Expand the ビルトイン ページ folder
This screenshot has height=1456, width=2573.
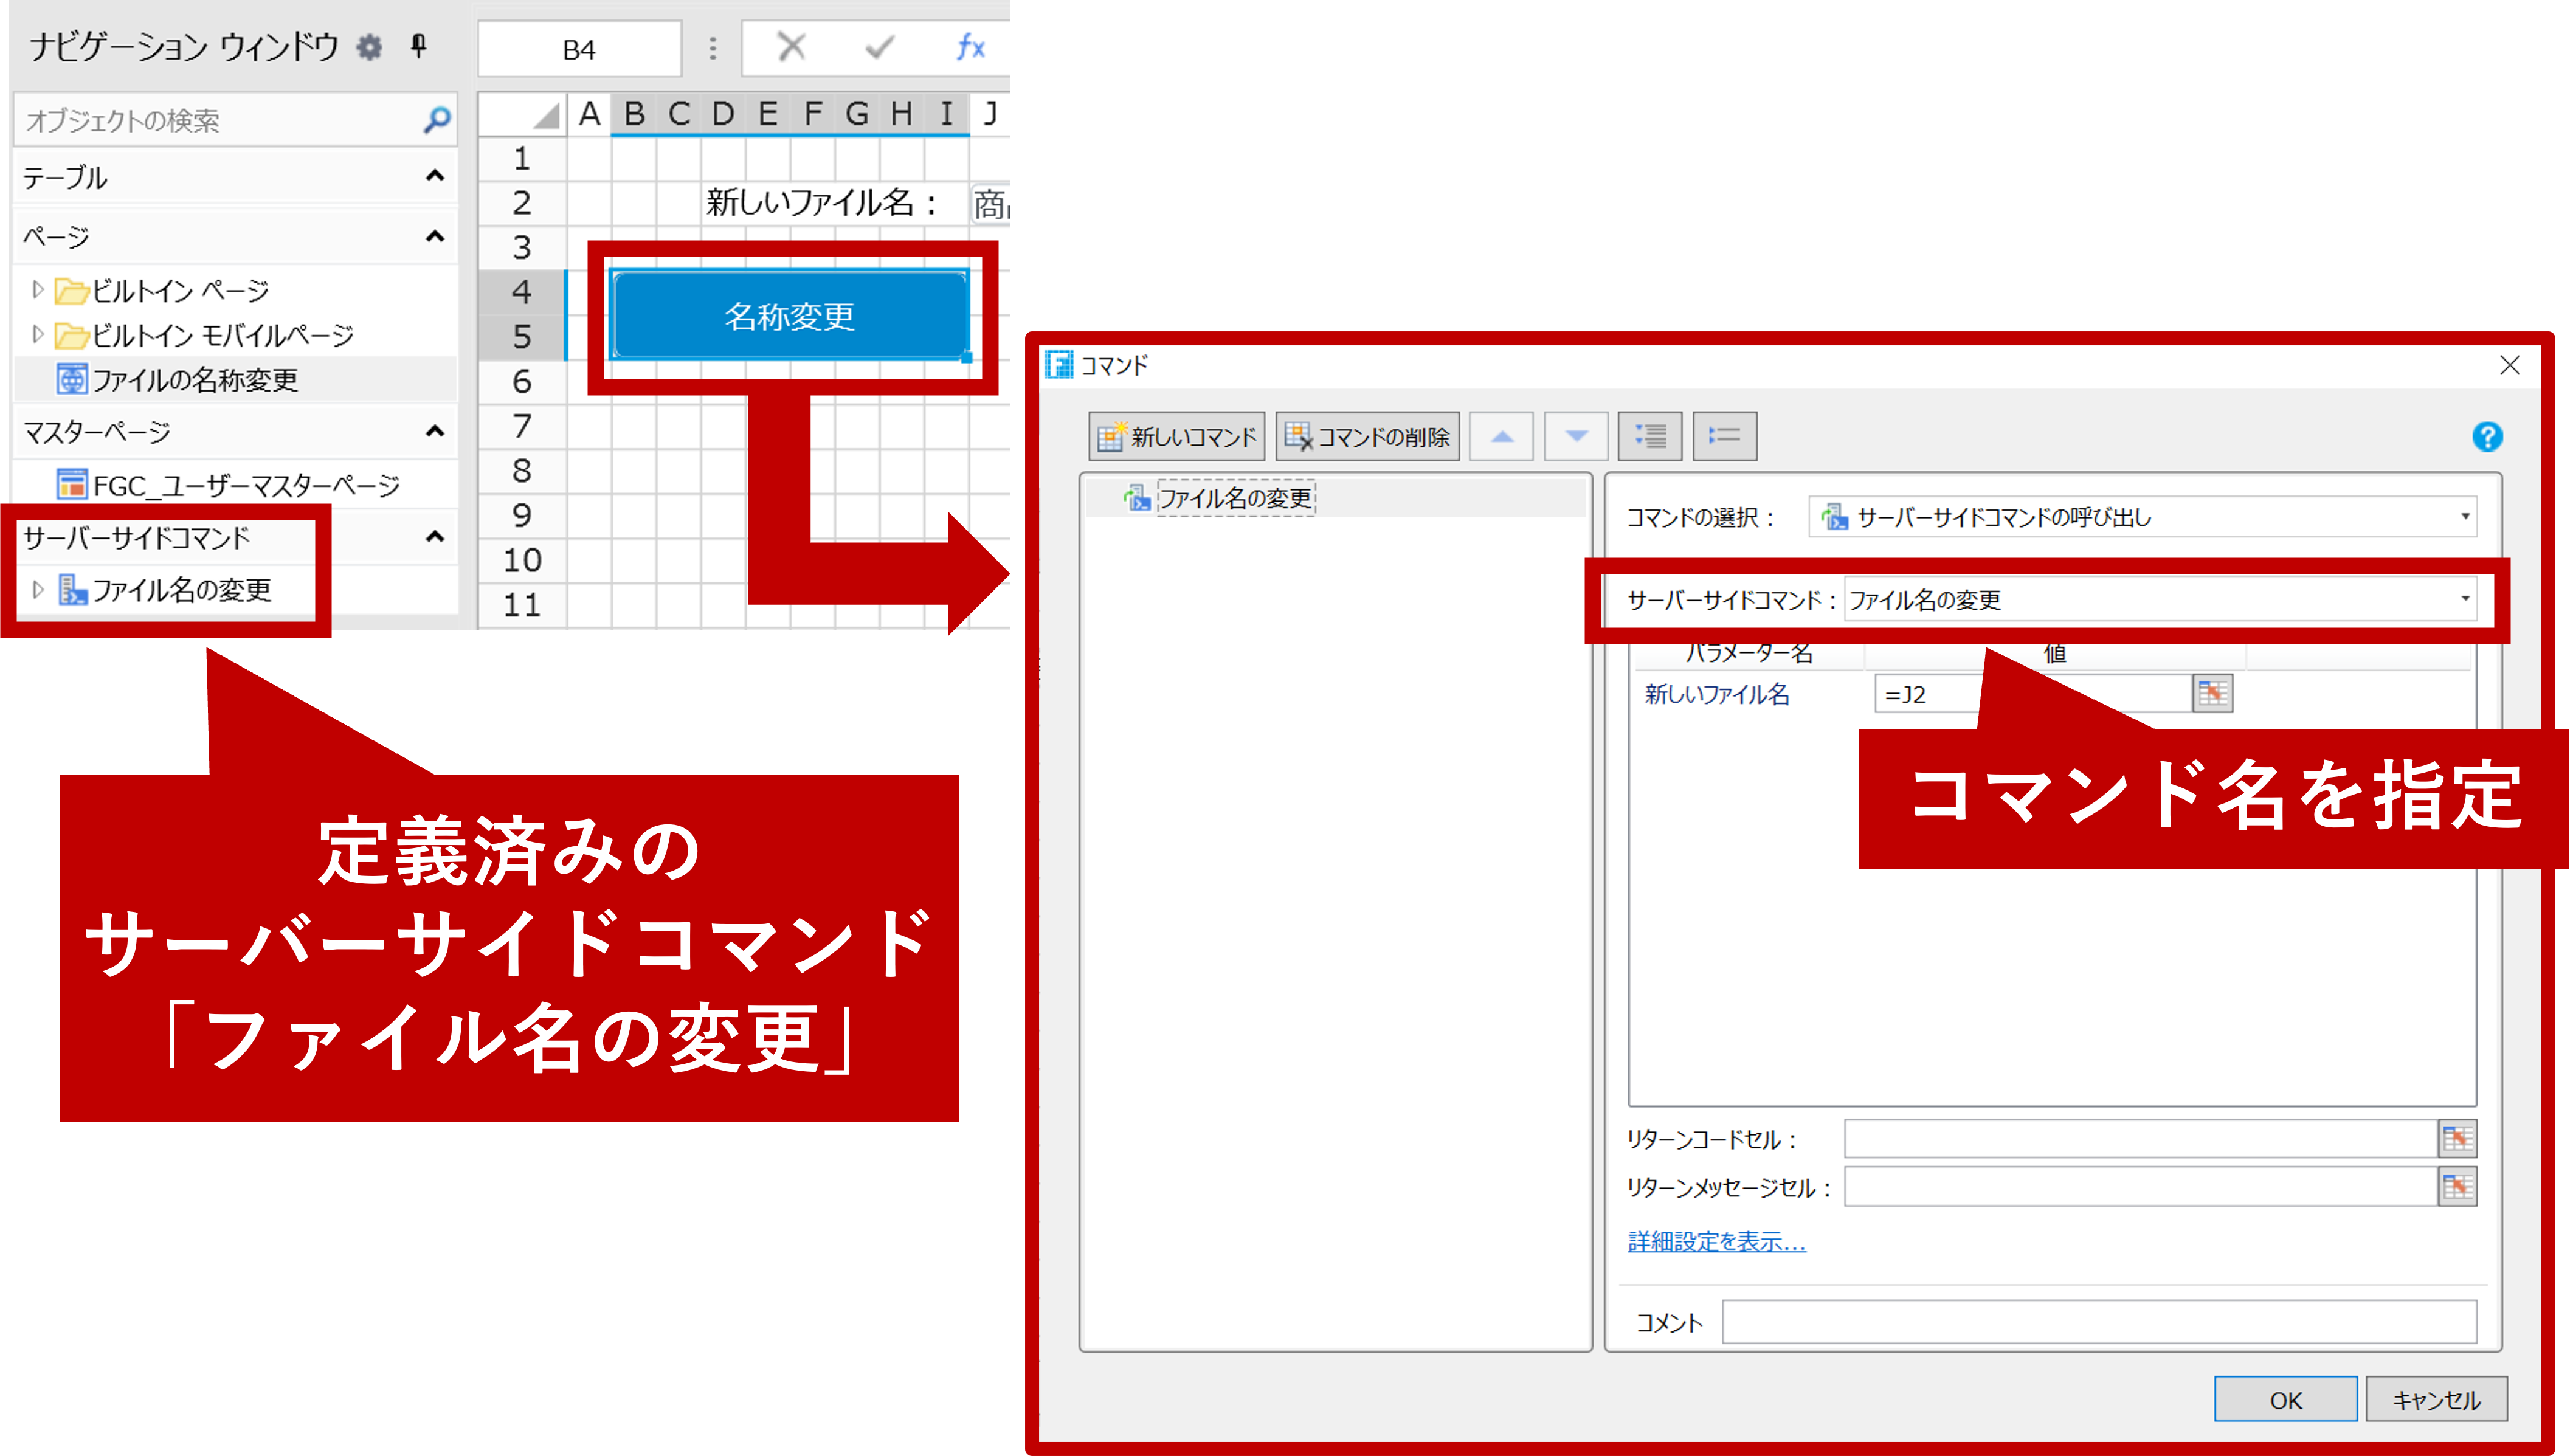click(37, 290)
